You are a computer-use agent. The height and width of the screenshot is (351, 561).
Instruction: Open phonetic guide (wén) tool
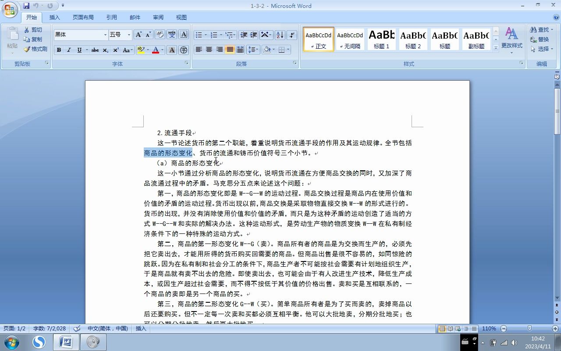[x=172, y=35]
